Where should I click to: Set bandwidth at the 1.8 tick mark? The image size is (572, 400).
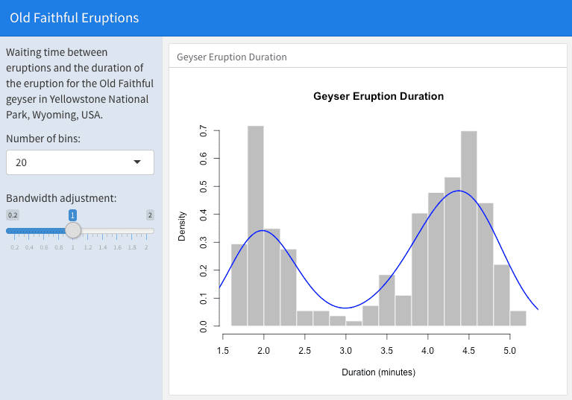click(132, 231)
